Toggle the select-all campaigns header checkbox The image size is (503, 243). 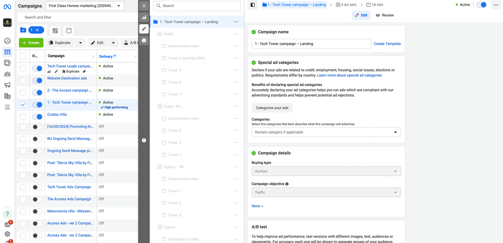[x=23, y=56]
